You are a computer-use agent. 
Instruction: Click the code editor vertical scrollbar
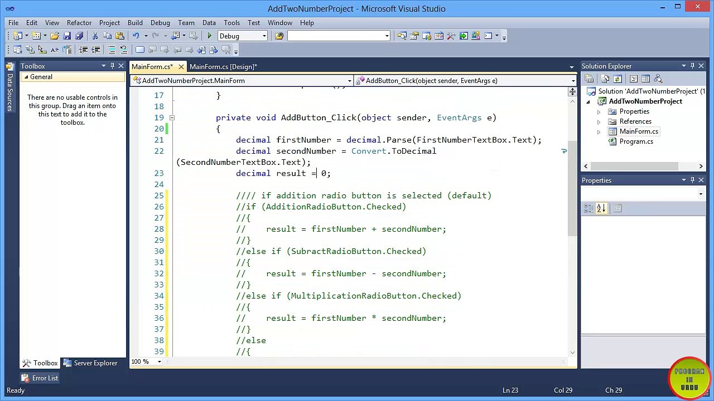[x=572, y=189]
